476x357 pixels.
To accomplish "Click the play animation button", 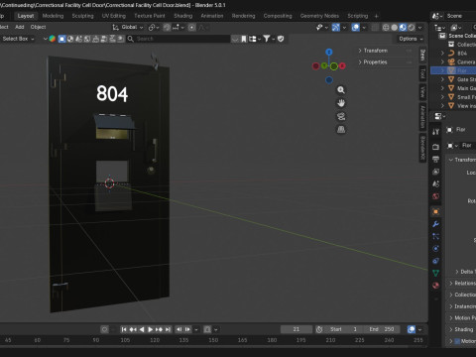I will (x=150, y=329).
